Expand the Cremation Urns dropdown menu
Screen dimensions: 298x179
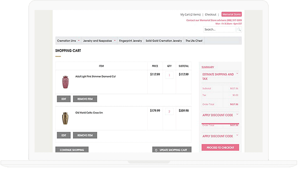[x=79, y=41]
